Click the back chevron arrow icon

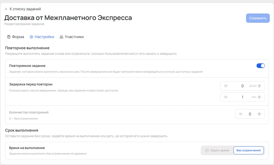click(6, 9)
